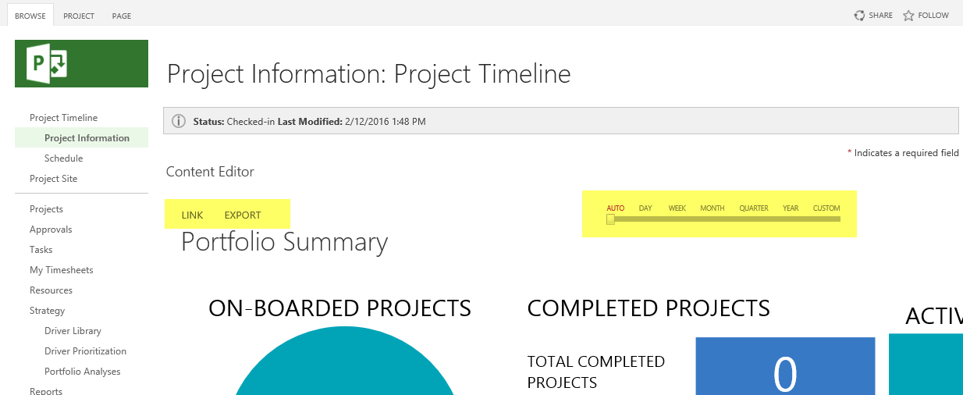The width and height of the screenshot is (963, 395).
Task: Click the EXPORT button
Action: pyautogui.click(x=243, y=215)
